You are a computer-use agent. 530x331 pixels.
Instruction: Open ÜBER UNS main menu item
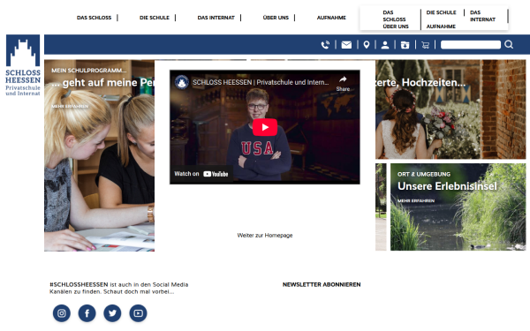276,18
